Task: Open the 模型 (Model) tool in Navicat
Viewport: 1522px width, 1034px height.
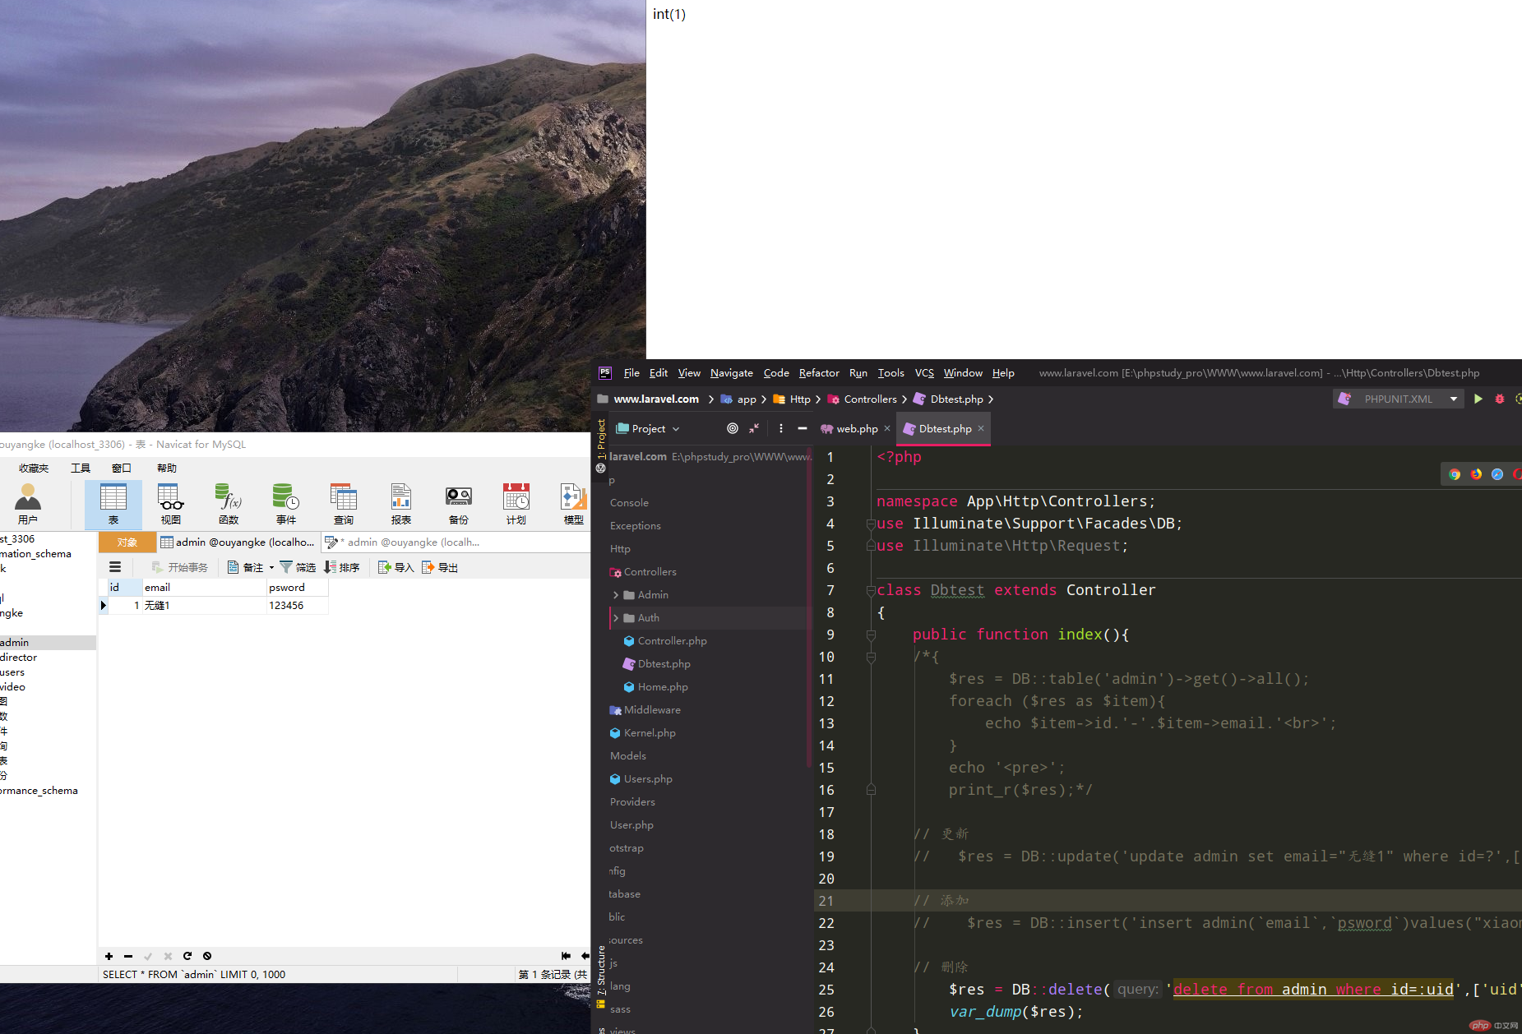Action: click(573, 504)
